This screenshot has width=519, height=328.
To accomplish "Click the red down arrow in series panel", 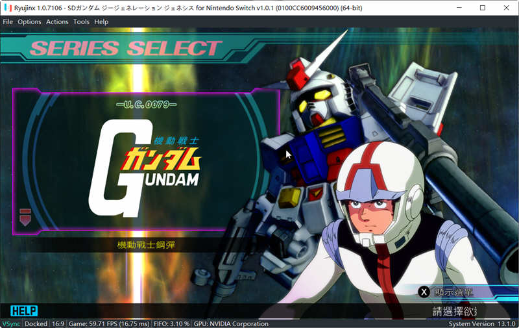I will point(25,218).
